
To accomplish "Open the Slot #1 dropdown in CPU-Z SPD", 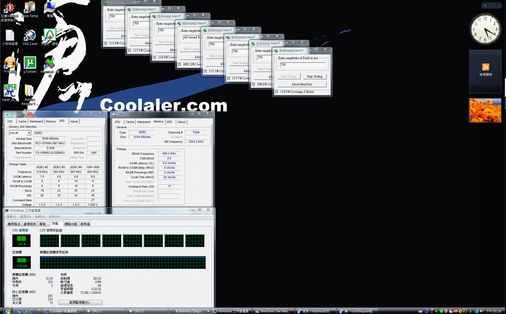I will pos(29,133).
